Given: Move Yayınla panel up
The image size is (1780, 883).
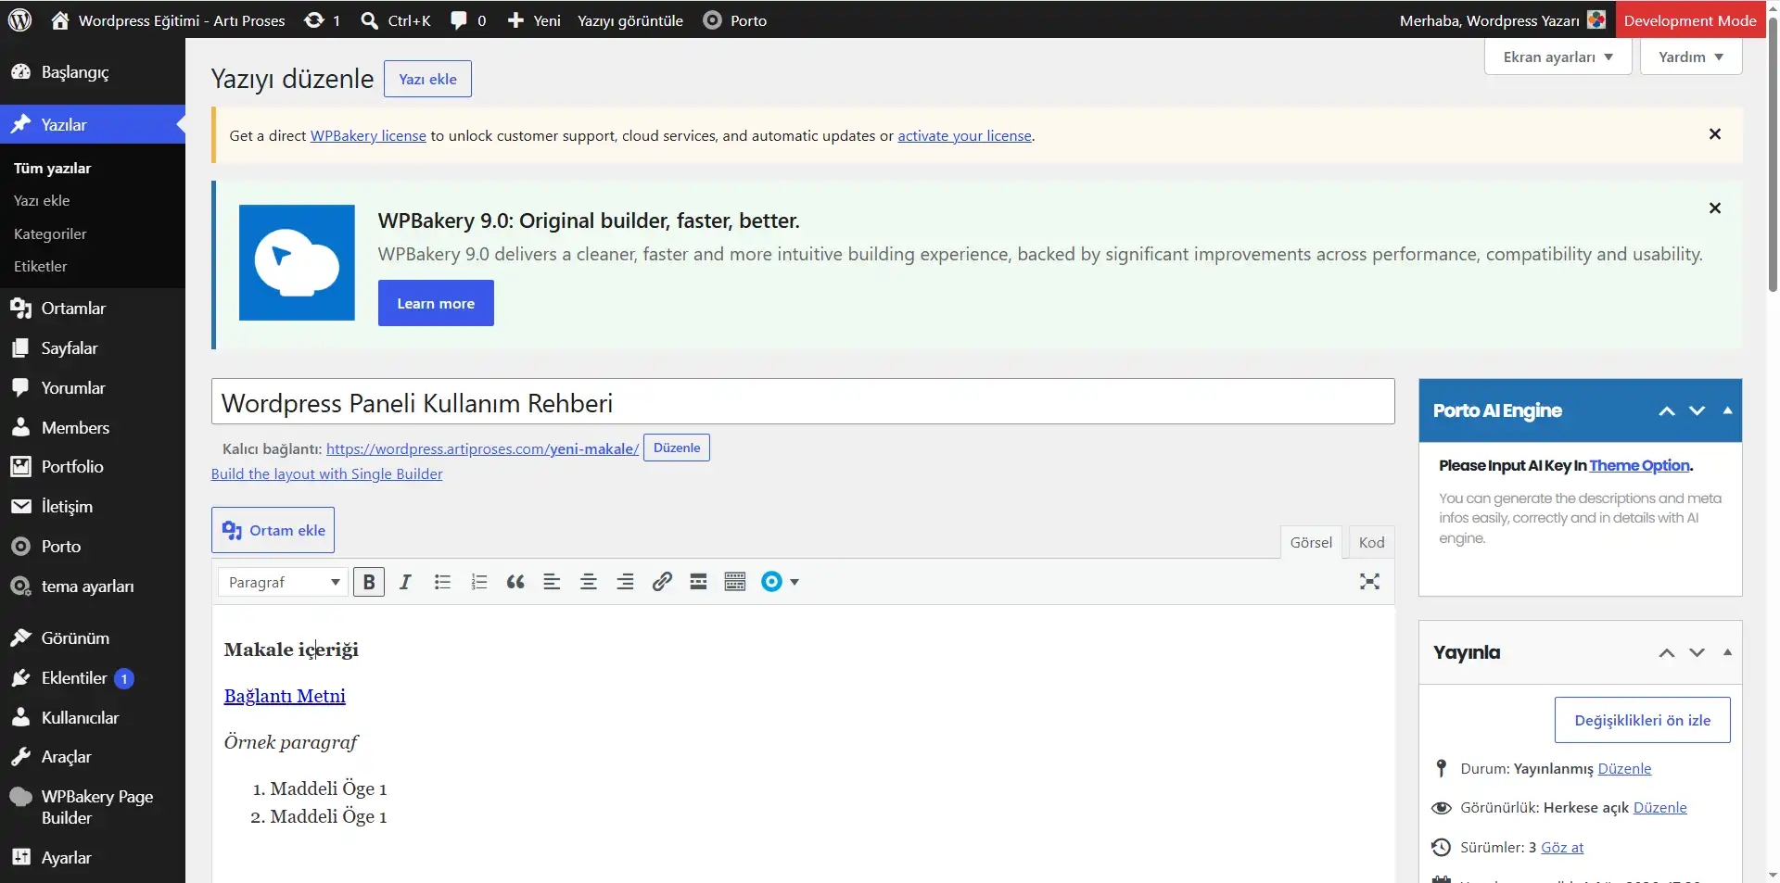Looking at the screenshot, I should (x=1667, y=652).
